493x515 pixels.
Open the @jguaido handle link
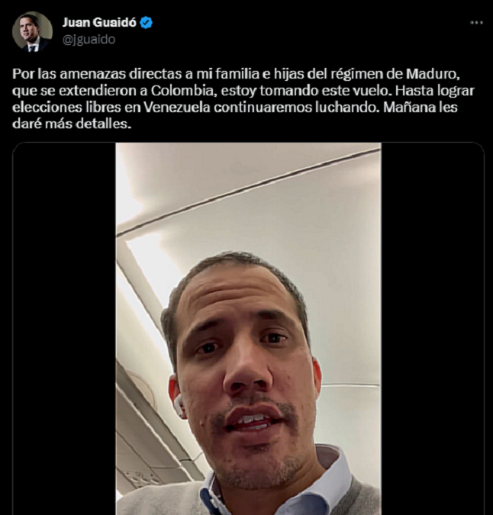[89, 40]
